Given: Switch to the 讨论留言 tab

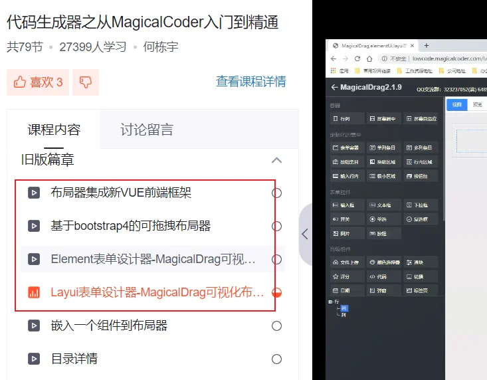Looking at the screenshot, I should tap(147, 130).
